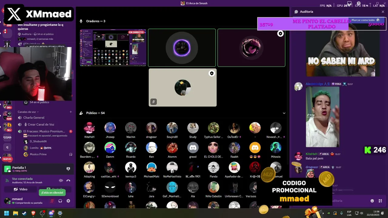Click moderator badge on beige speaker tile

pos(212,73)
